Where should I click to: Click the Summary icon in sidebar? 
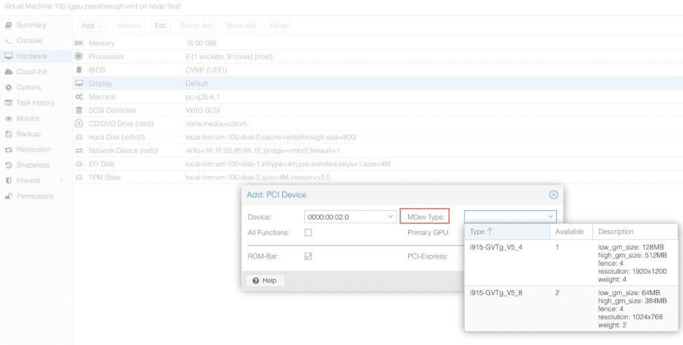click(x=9, y=25)
